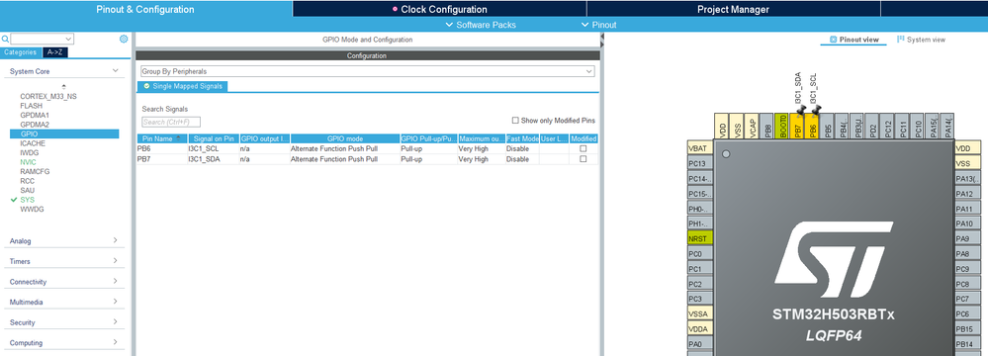
Task: Expand the Timers category
Action: click(116, 261)
